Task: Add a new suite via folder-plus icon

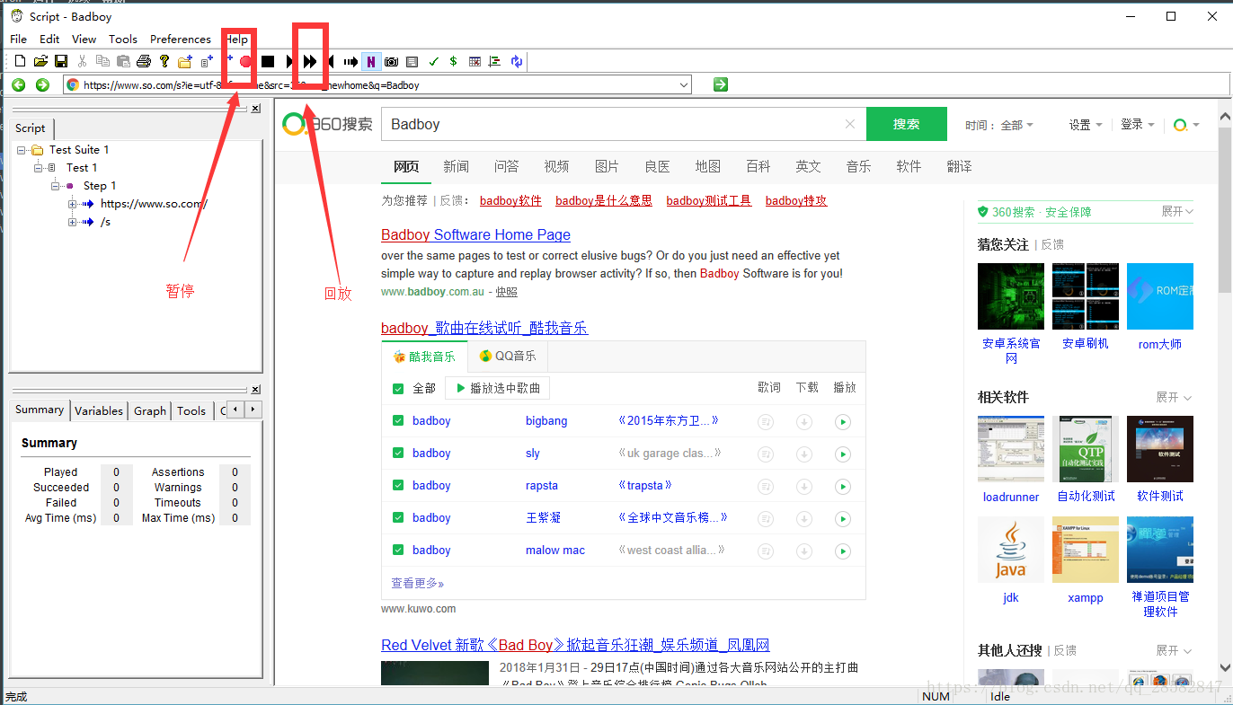Action: click(x=185, y=61)
